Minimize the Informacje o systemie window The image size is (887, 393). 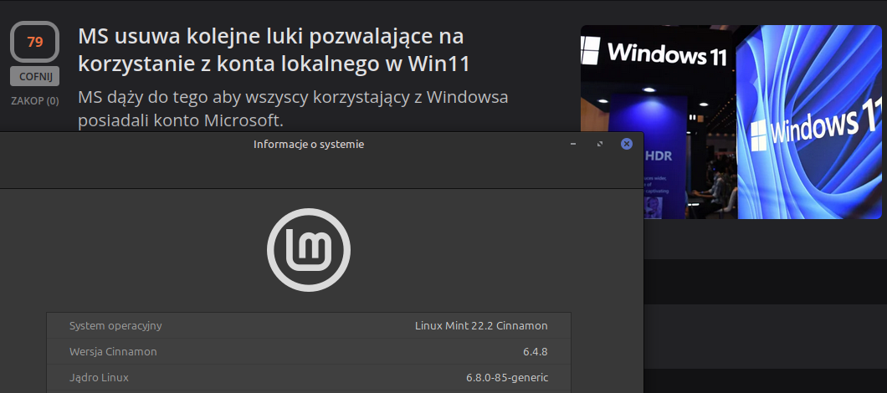[573, 144]
